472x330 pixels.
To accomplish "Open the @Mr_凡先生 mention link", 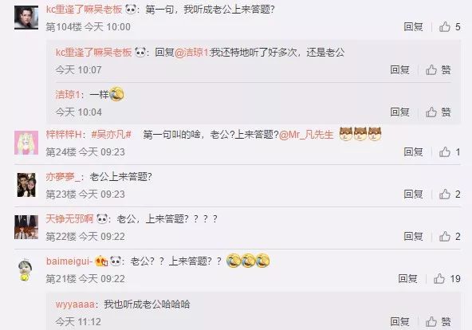I will click(306, 135).
